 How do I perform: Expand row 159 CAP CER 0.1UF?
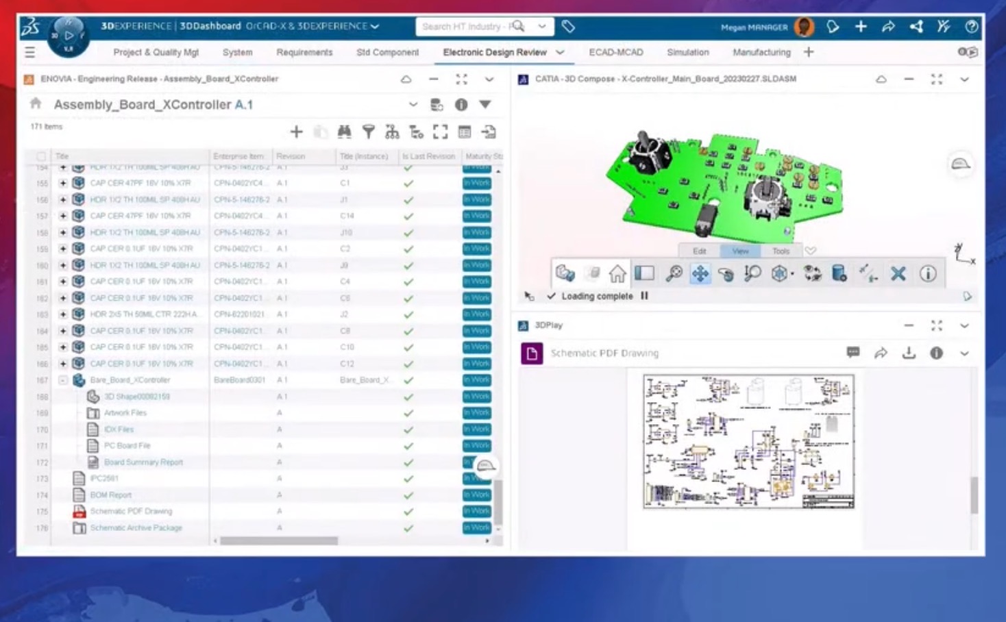tap(62, 249)
